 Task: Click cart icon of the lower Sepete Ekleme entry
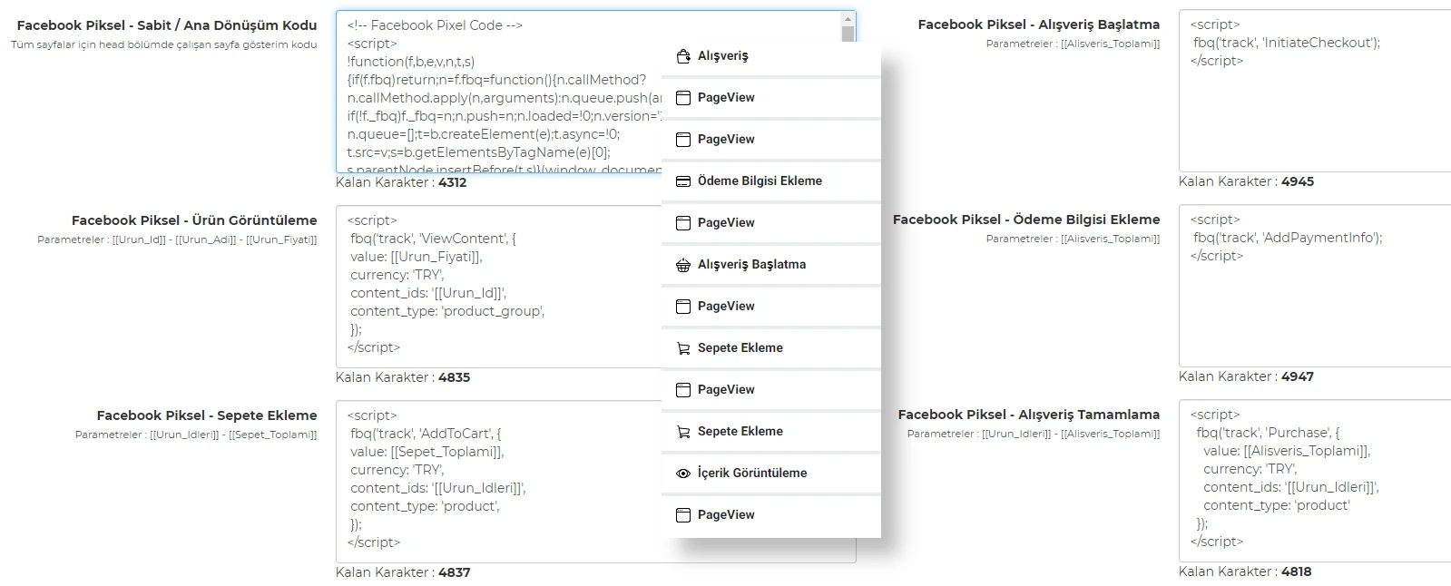point(683,432)
